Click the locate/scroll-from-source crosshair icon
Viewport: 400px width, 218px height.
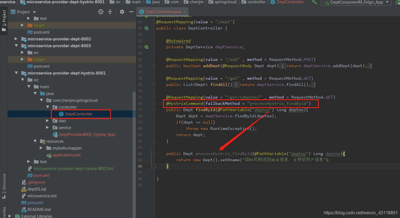pos(101,12)
